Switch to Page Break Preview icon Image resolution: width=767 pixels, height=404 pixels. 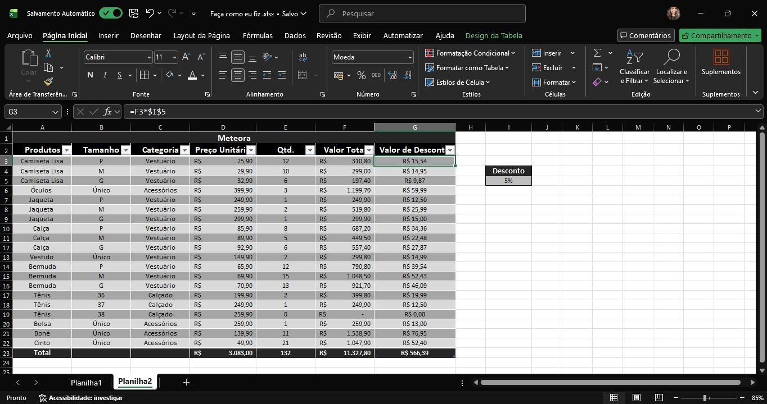click(658, 398)
